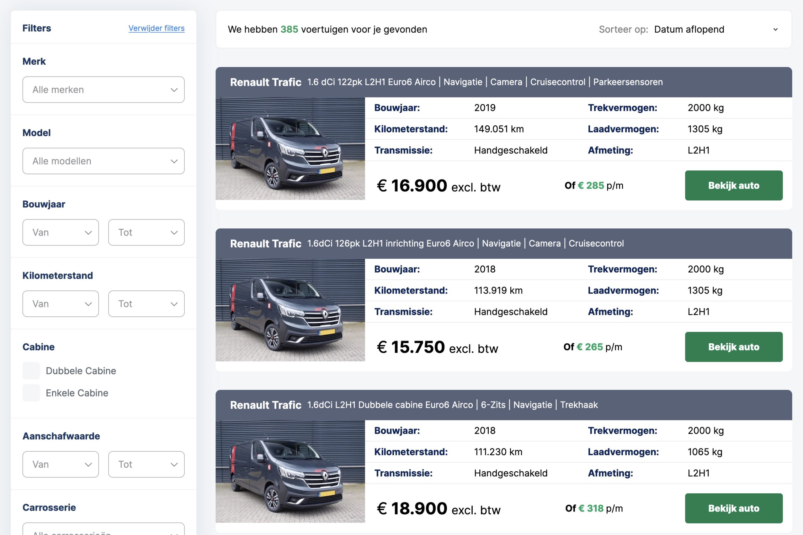Click the € 15.750 excl. btw price
Screen dimensions: 803x535
click(x=437, y=347)
